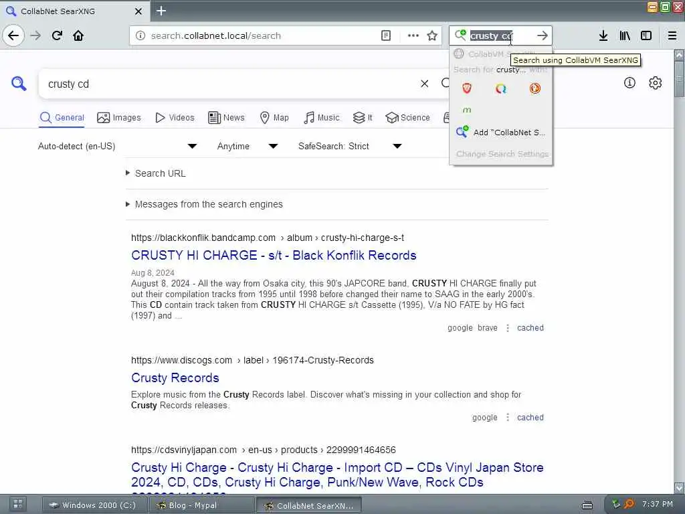Show site information for search.collabnet.local

[x=140, y=35]
